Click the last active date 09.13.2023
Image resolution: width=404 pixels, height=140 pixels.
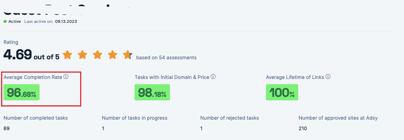coord(66,21)
